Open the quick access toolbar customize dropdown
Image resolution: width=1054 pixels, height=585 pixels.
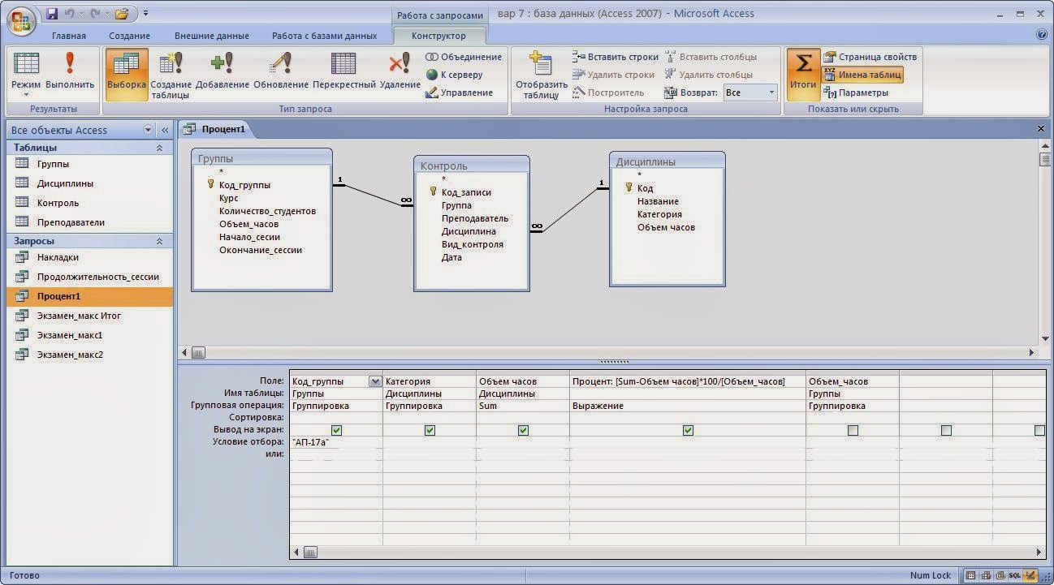(145, 14)
